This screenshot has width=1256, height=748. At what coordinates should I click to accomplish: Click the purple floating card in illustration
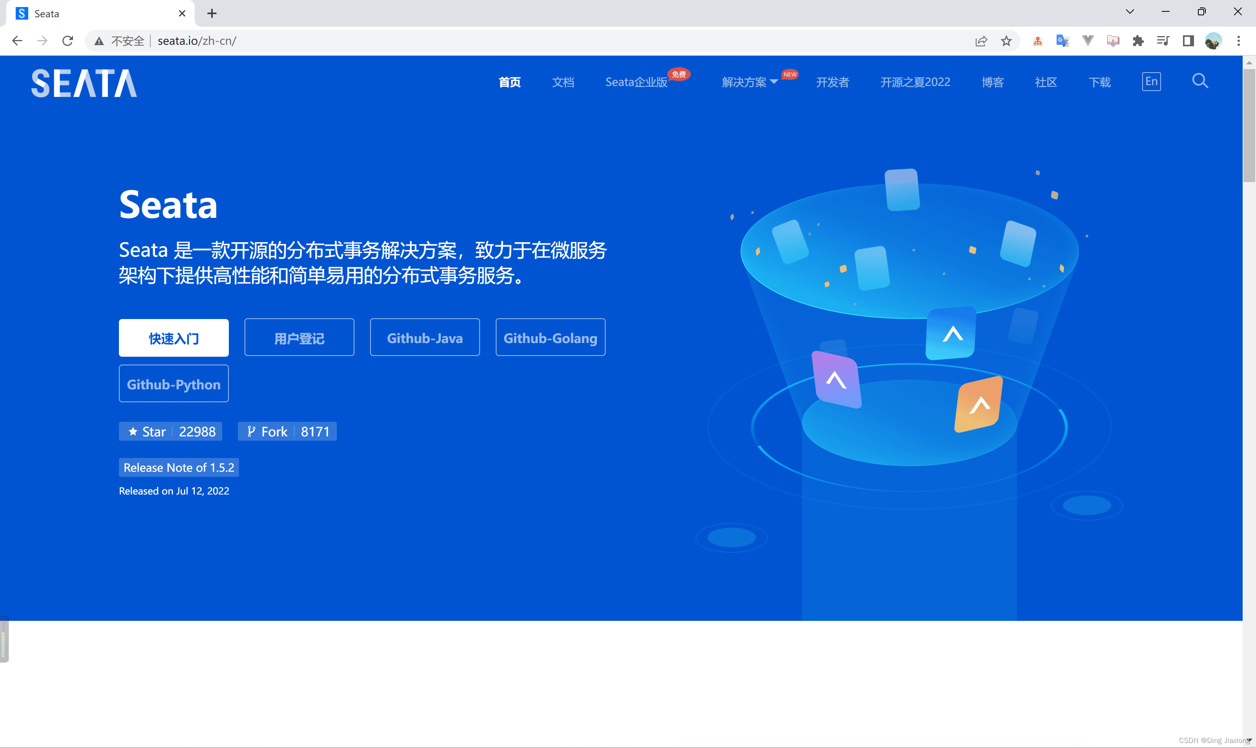pyautogui.click(x=837, y=379)
